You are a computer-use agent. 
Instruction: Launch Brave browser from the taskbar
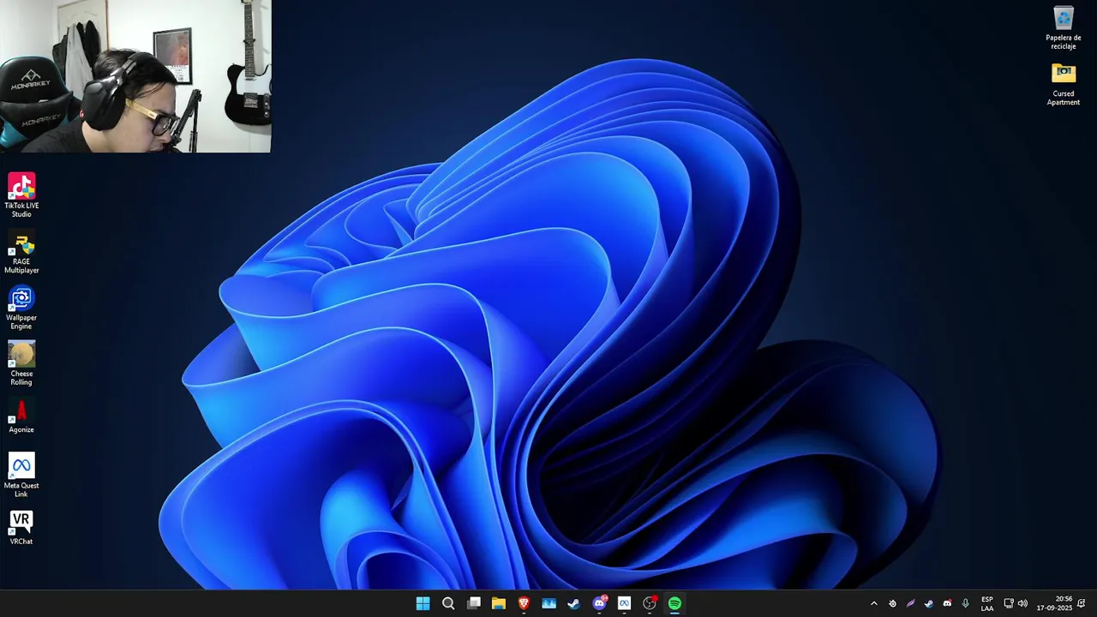(524, 603)
